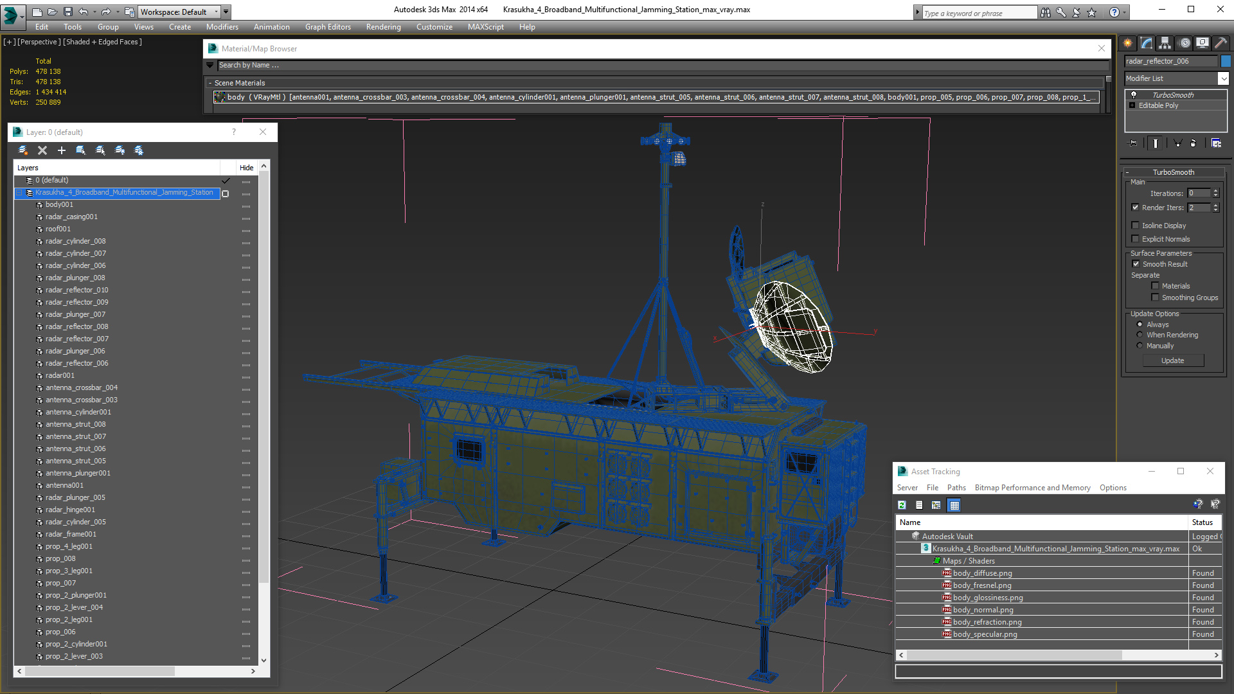Enable Separate by Materials checkbox
This screenshot has height=694, width=1234.
point(1155,286)
